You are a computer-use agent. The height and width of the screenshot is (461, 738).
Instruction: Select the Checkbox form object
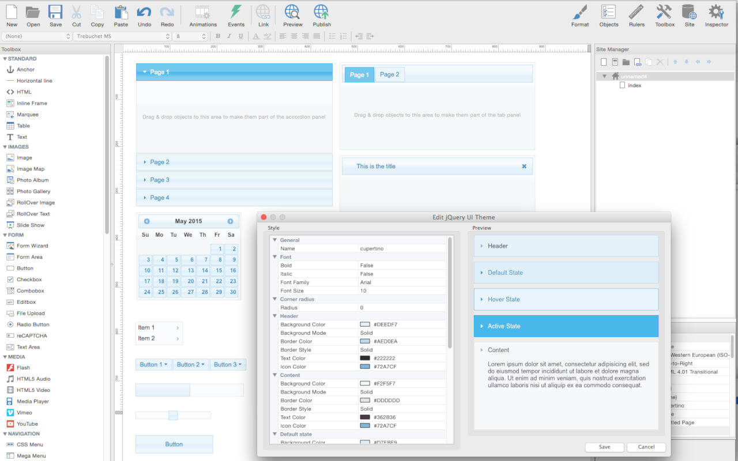(x=29, y=279)
